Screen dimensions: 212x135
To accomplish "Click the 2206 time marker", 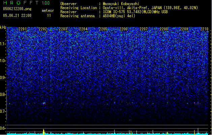I will point(123,29).
